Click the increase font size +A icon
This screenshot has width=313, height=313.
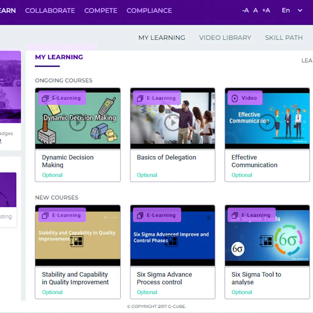(266, 10)
